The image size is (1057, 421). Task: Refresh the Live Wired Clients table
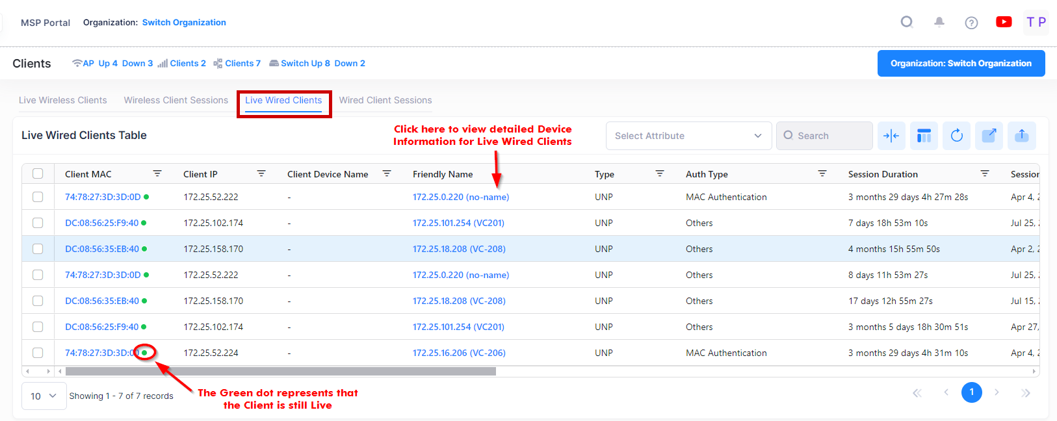tap(956, 136)
